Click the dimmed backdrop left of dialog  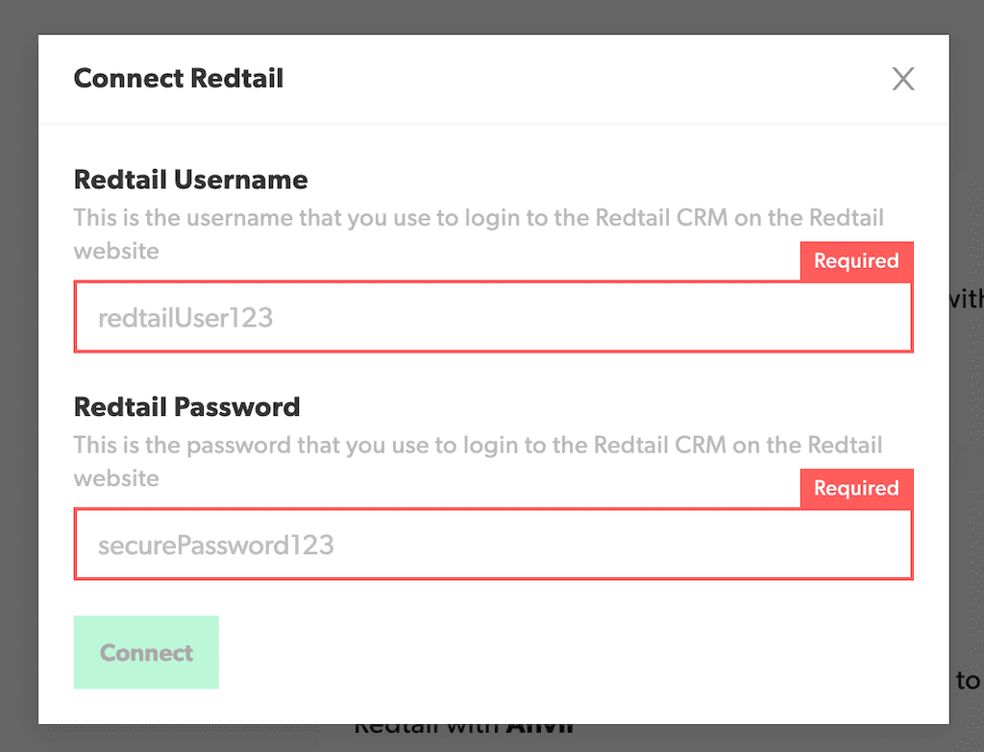point(18,384)
